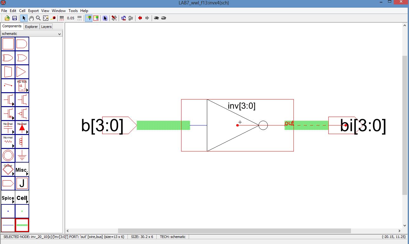This screenshot has height=244, width=409.
Task: Choose the multiplexer trapezoid component
Action: point(8,72)
